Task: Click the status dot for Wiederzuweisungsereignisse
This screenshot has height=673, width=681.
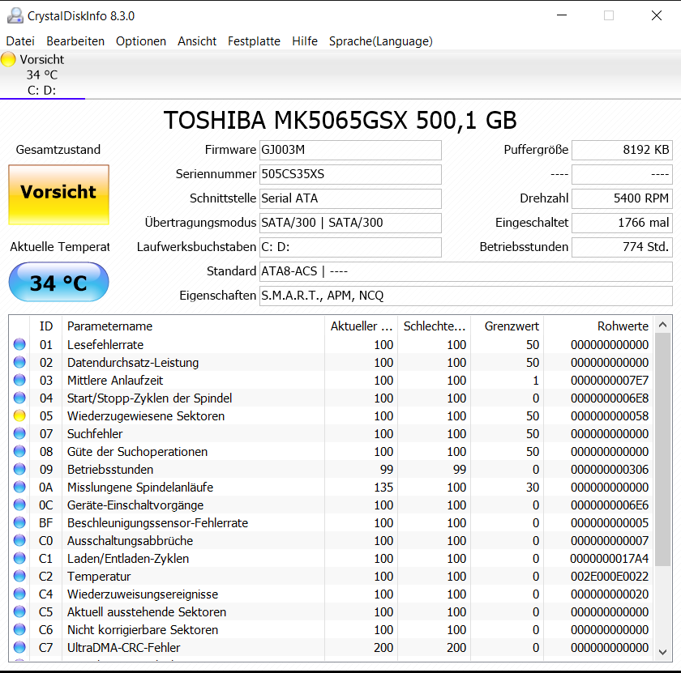Action: point(19,594)
